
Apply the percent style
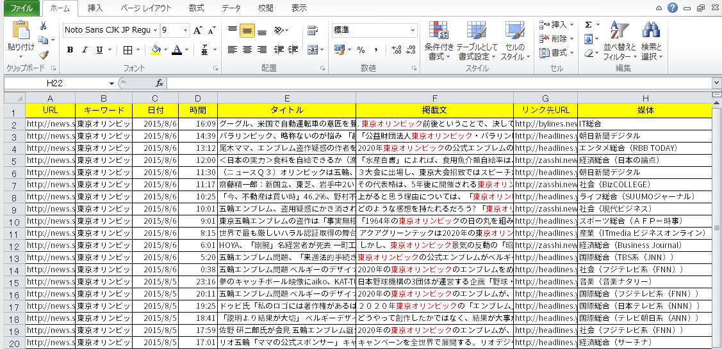coord(361,50)
